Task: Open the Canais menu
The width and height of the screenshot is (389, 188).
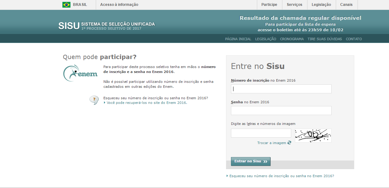Action: (x=346, y=5)
